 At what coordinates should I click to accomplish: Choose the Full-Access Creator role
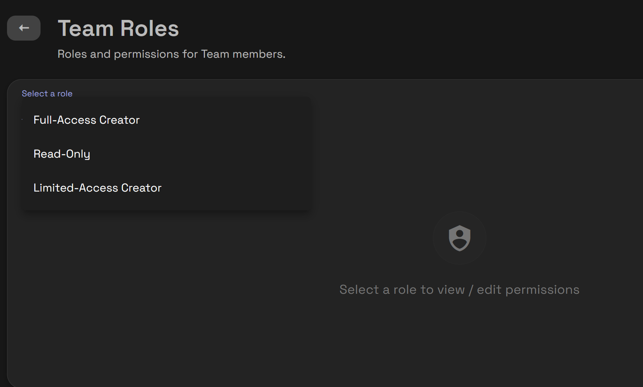(x=87, y=120)
